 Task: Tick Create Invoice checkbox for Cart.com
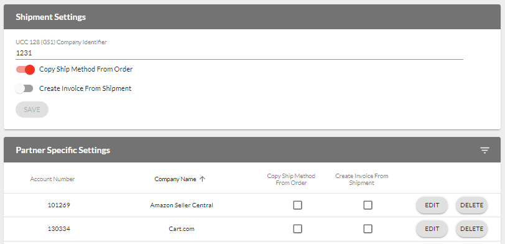[368, 229]
